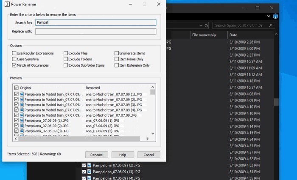
Task: Check Item Name Only
Action: click(117, 59)
